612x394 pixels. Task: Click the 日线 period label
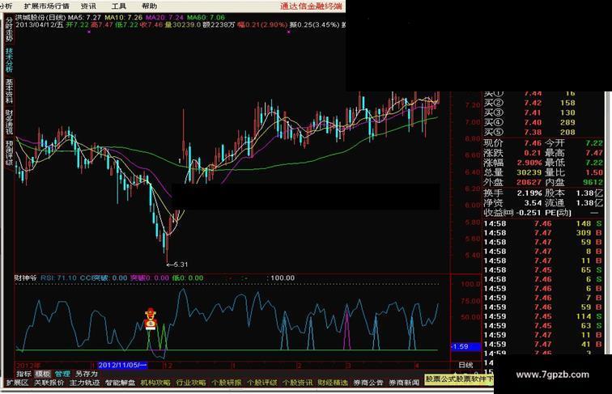(x=465, y=366)
